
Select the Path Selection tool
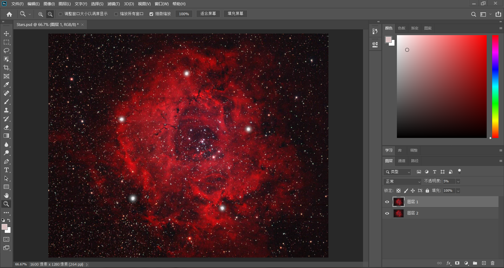(6, 179)
